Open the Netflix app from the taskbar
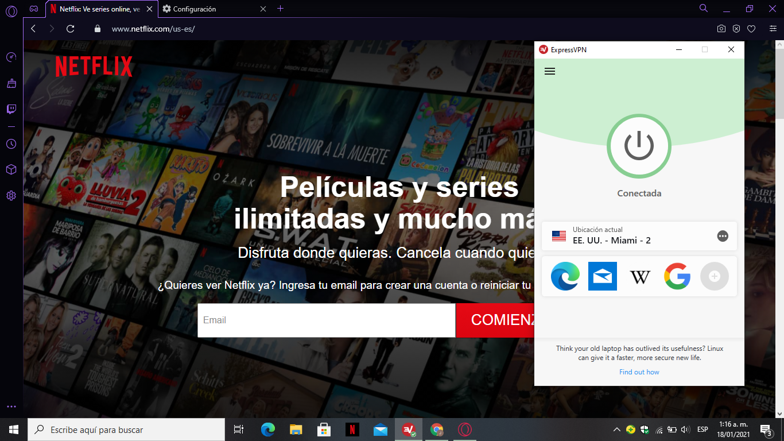Screen dimensions: 784x441 (352, 430)
